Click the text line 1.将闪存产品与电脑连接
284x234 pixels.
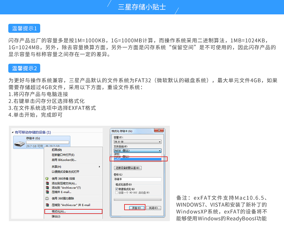38,94
